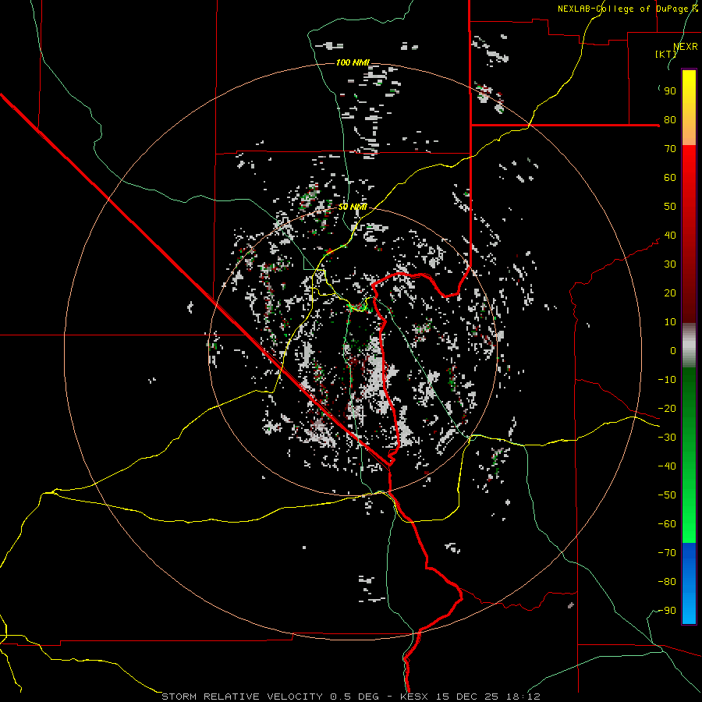
Task: Click the 90 value on velocity scale
Action: click(x=670, y=91)
